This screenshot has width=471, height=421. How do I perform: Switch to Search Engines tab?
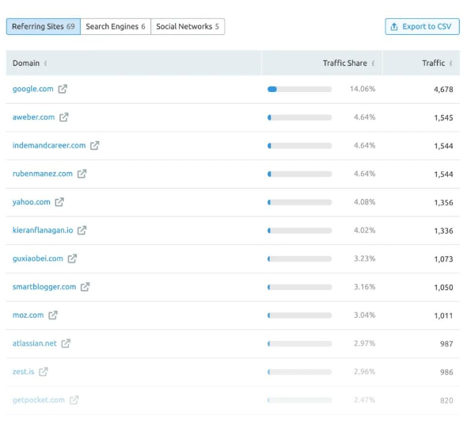tap(116, 26)
